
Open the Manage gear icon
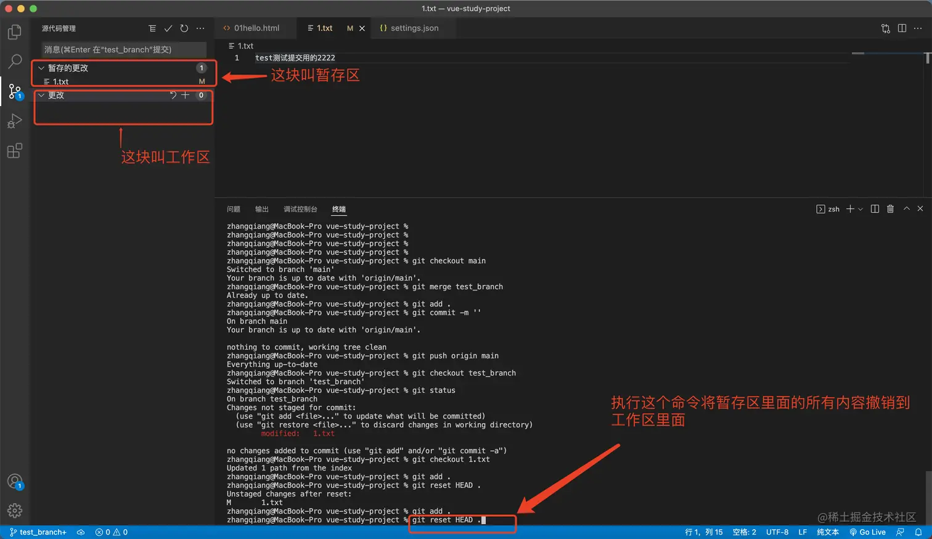pos(15,511)
